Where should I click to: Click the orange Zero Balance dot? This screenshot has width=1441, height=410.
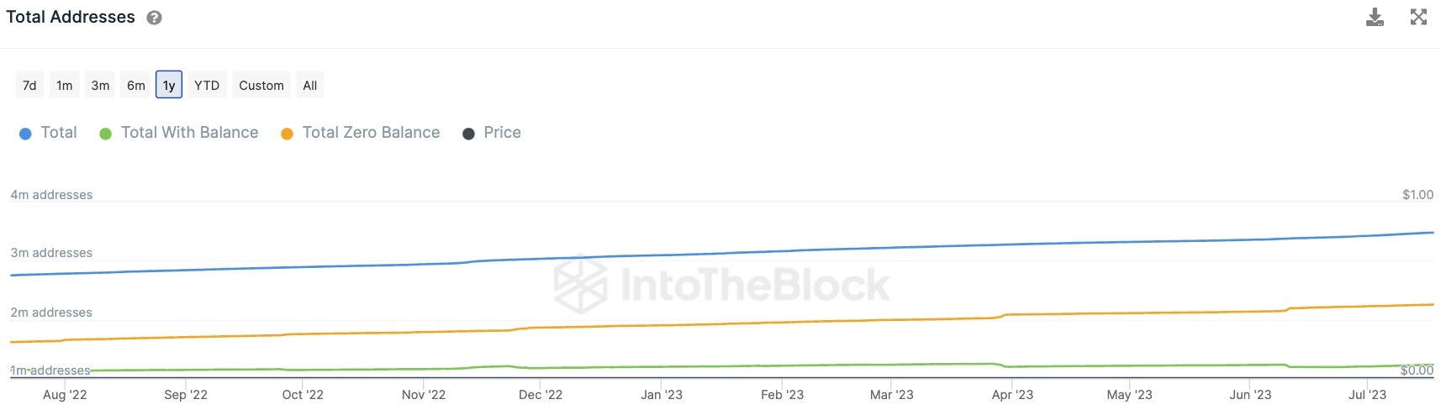pyautogui.click(x=287, y=134)
